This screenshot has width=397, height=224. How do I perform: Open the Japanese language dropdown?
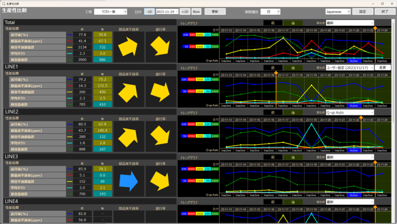tap(338, 12)
